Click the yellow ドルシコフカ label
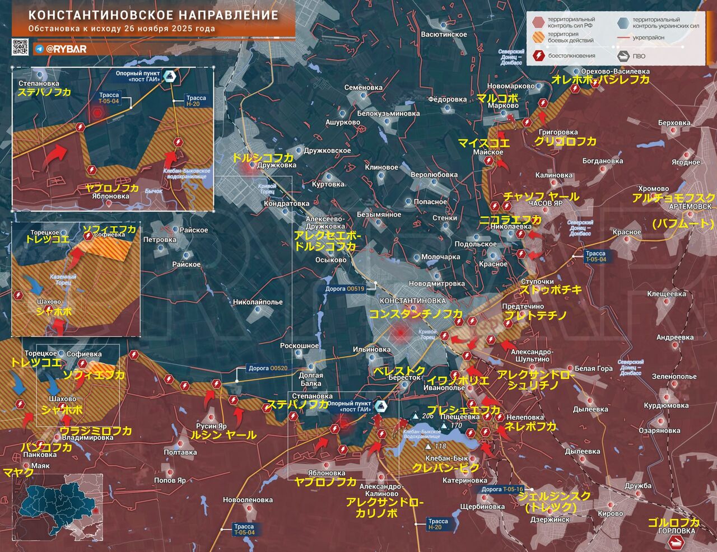The height and width of the screenshot is (552, 717). [263, 157]
